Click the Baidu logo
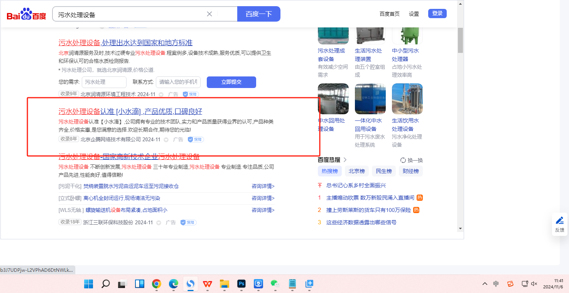This screenshot has height=293, width=569. pos(26,14)
